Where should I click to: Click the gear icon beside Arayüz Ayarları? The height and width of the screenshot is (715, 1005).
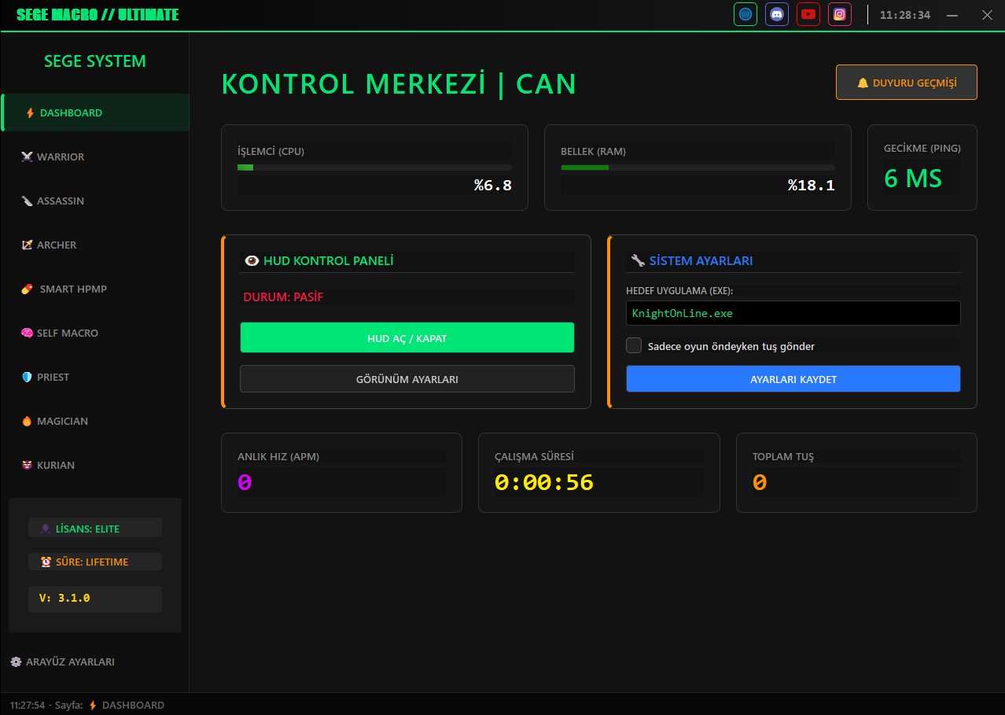[x=16, y=662]
